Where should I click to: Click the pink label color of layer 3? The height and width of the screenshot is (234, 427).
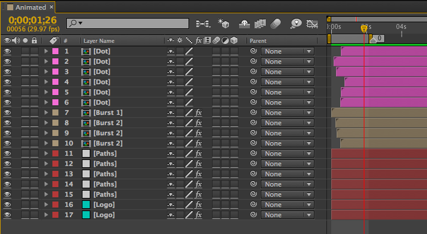point(55,72)
